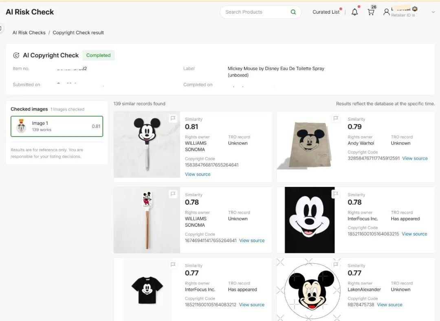View source for code 1674694114176555264641
Viewport: 440px width, 321px height.
point(252,241)
